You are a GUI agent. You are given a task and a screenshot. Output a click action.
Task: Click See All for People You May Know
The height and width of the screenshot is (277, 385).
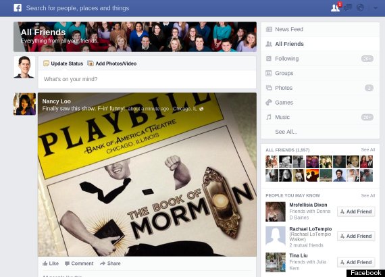click(x=368, y=195)
